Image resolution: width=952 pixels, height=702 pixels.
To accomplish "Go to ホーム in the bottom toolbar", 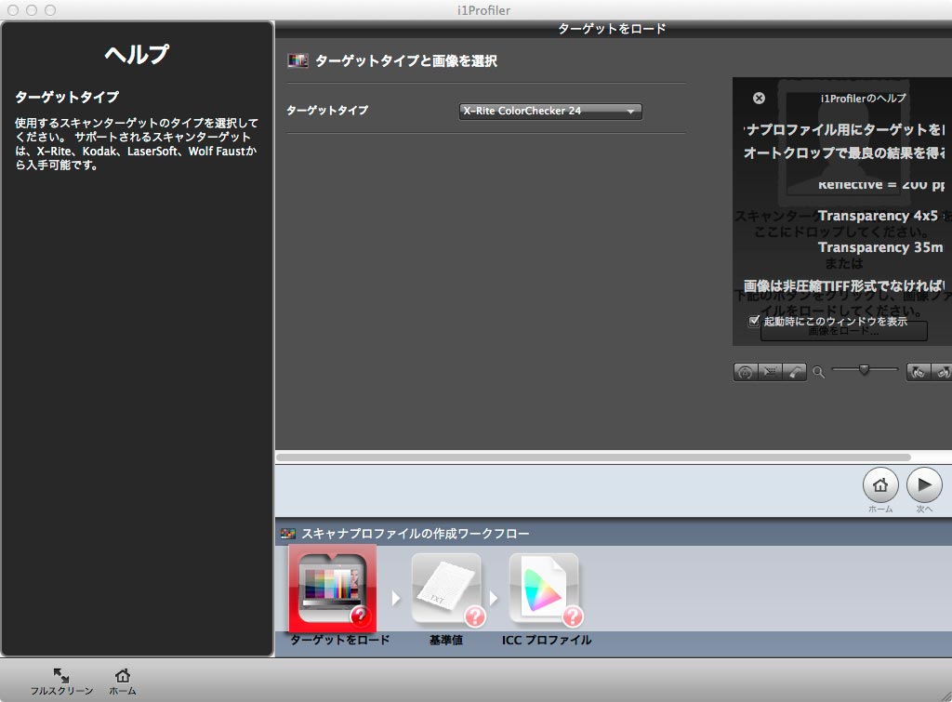I will pos(123,682).
